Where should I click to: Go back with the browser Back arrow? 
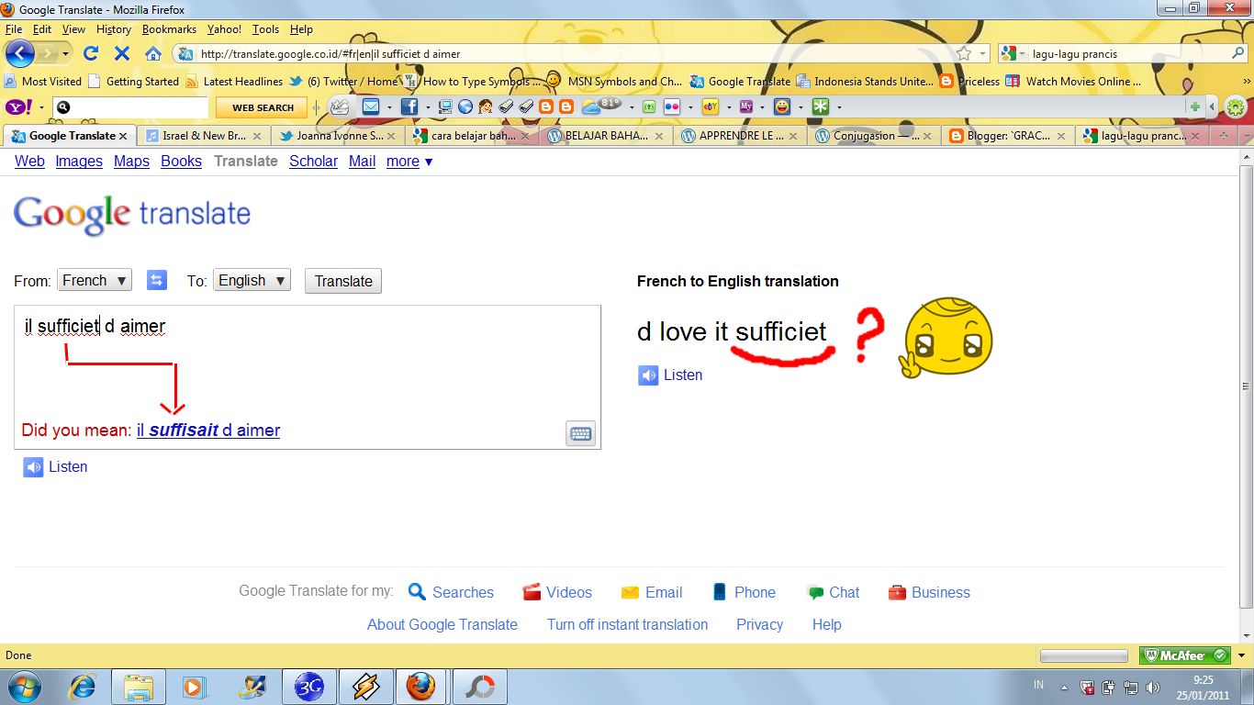tap(20, 53)
